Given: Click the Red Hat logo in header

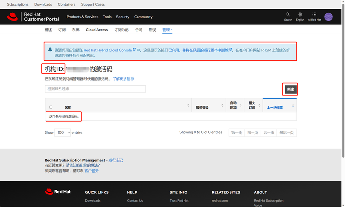Looking at the screenshot, I should 33,17.
